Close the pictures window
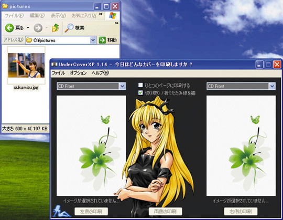Viewport: 283px width, 220px height. coord(115,7)
